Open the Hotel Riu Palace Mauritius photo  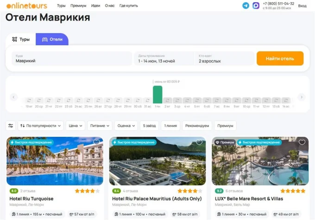157,161
